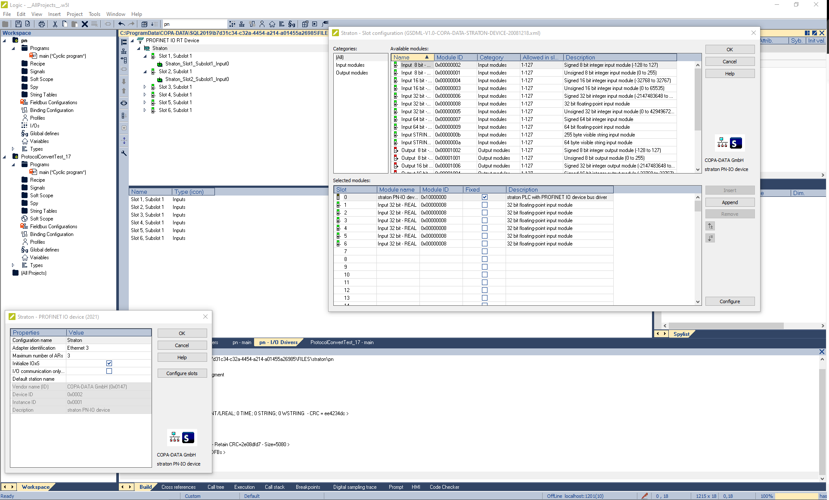Toggle the Fixed checkbox for slot 0
The image size is (829, 500).
[484, 197]
